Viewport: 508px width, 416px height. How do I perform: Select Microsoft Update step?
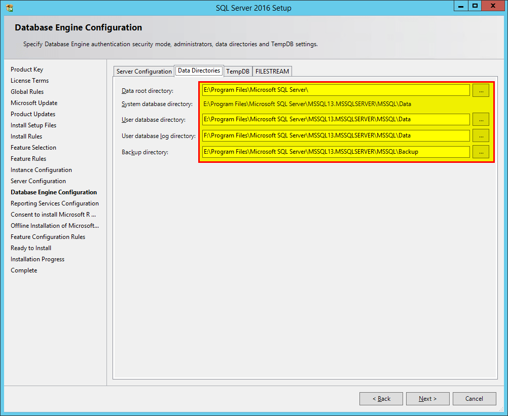pos(34,103)
